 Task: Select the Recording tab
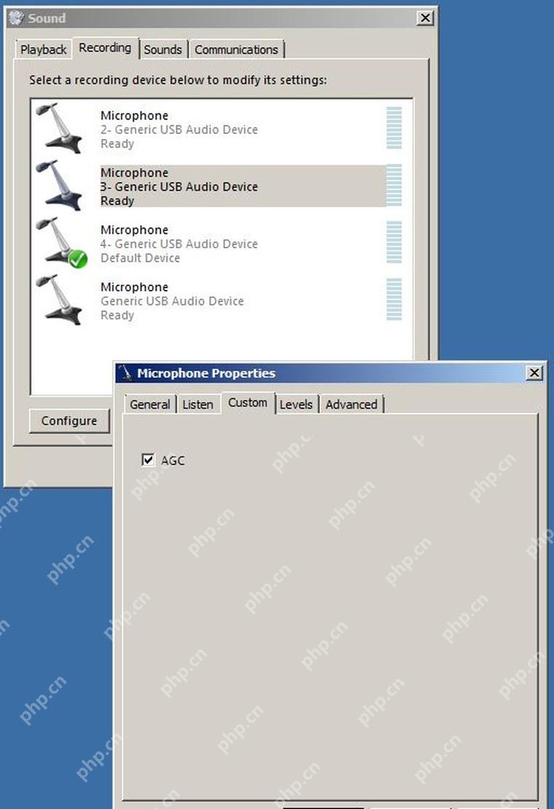[x=105, y=47]
